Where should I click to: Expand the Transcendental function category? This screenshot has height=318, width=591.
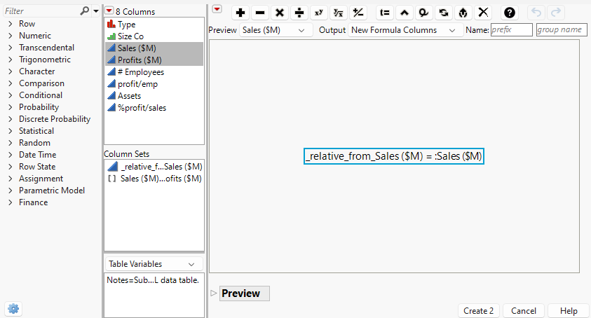11,48
